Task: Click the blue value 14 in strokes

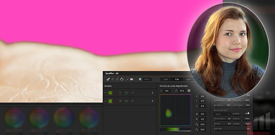Action: 132,93
